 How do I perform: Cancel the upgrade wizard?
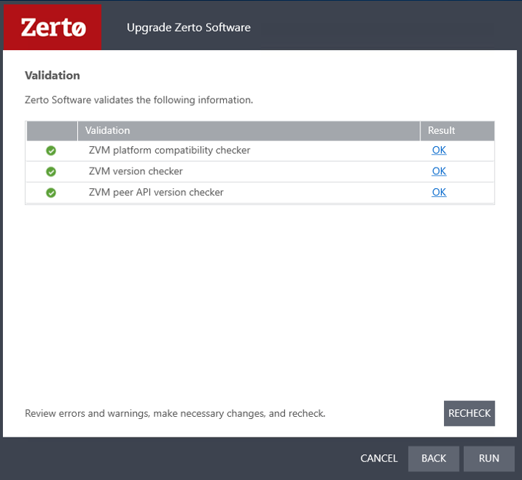[x=379, y=458]
